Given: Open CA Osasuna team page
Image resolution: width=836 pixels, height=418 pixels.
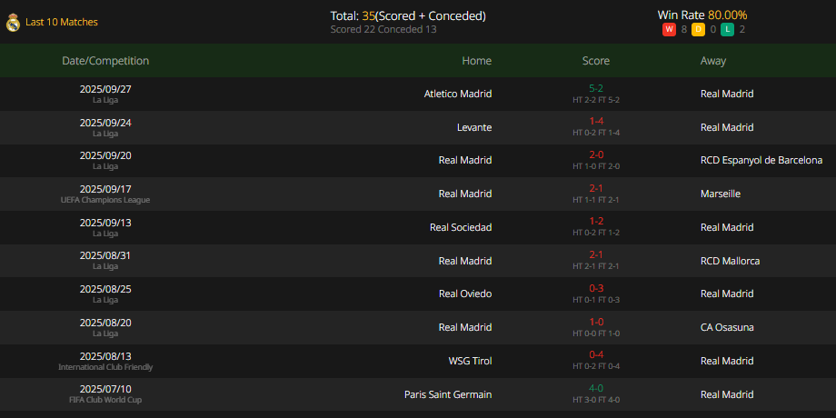Looking at the screenshot, I should [727, 327].
